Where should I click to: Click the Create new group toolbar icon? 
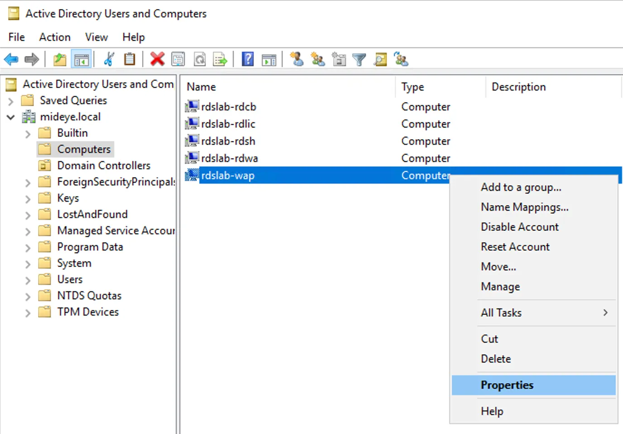point(317,59)
